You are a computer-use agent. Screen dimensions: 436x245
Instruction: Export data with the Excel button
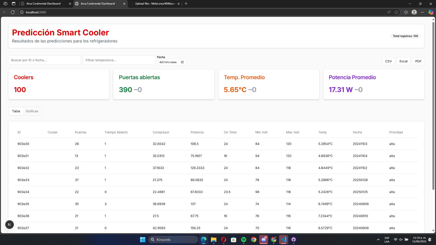coord(403,61)
